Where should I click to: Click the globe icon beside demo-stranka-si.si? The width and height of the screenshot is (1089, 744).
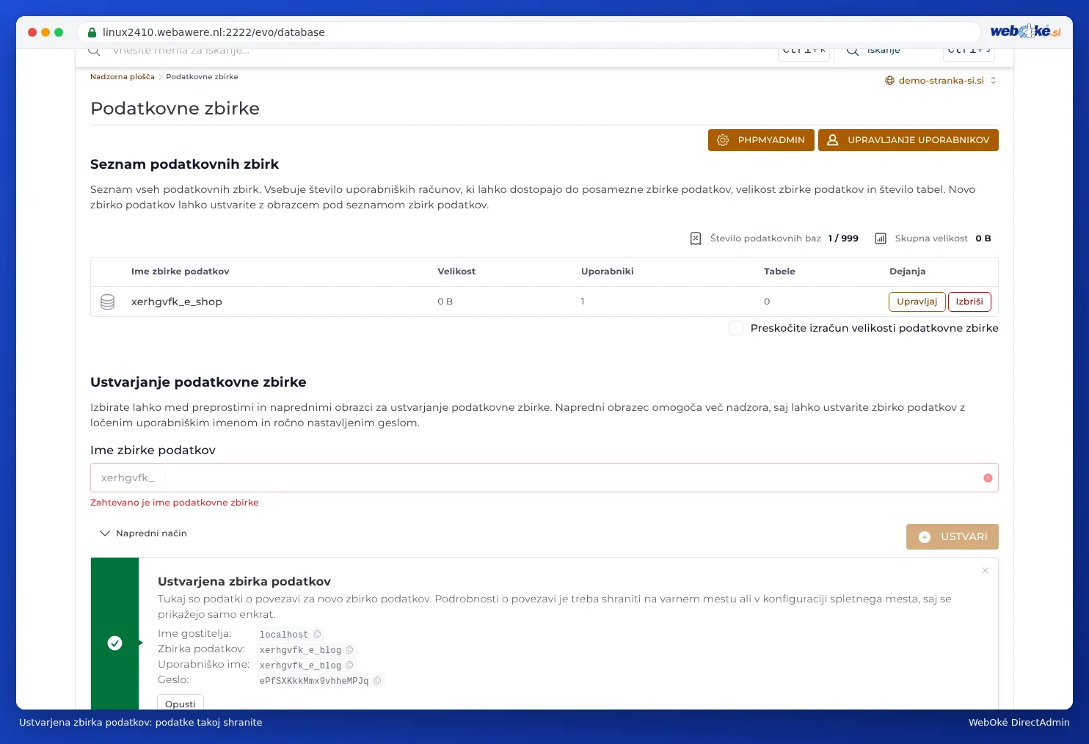(x=889, y=81)
